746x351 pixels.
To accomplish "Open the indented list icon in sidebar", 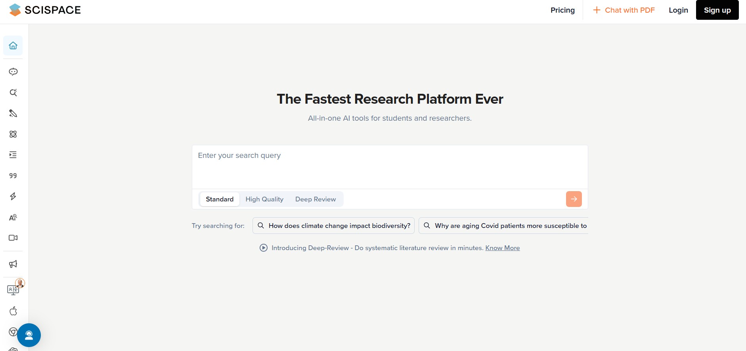I will click(13, 155).
